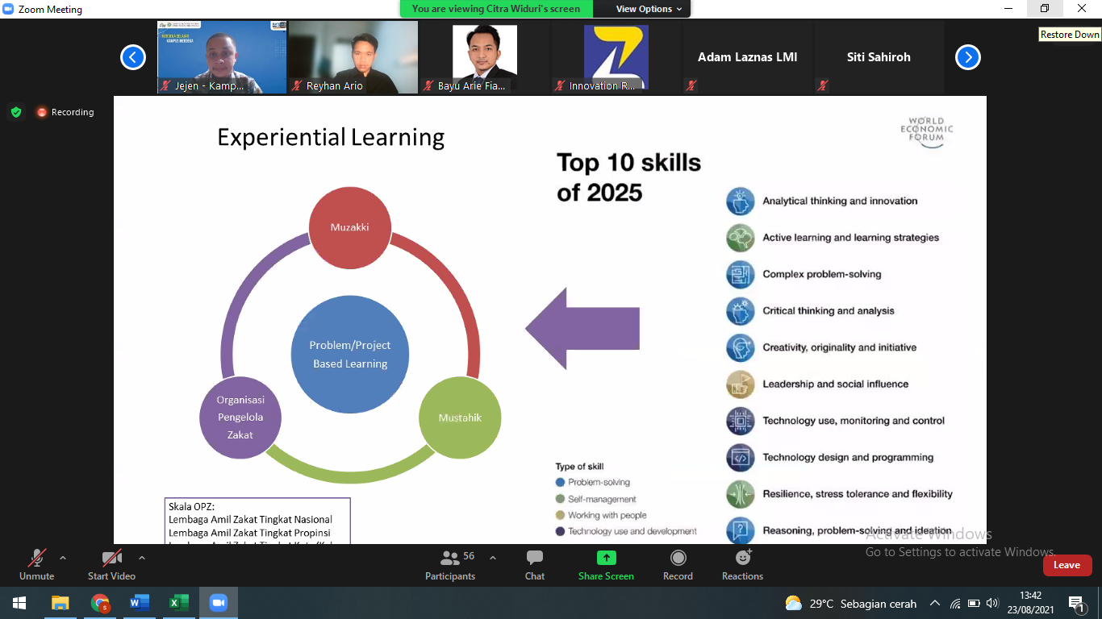The image size is (1102, 619).
Task: Click the Technology design and programming icon
Action: 741,457
